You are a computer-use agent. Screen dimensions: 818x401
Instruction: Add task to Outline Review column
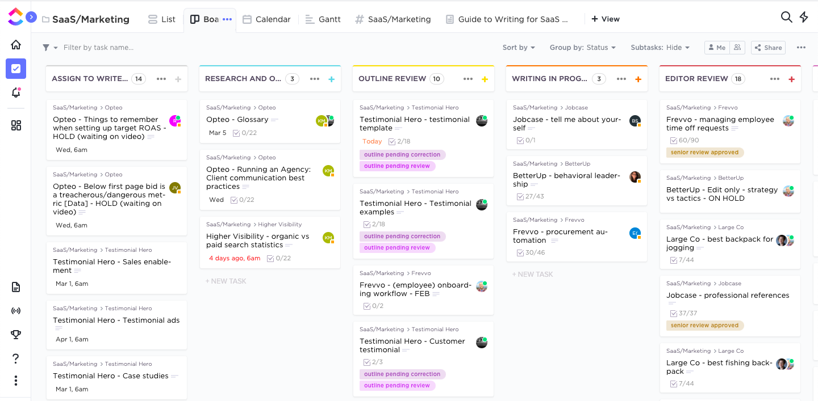(x=485, y=79)
